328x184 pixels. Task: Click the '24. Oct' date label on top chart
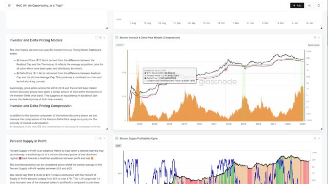[x=221, y=23]
